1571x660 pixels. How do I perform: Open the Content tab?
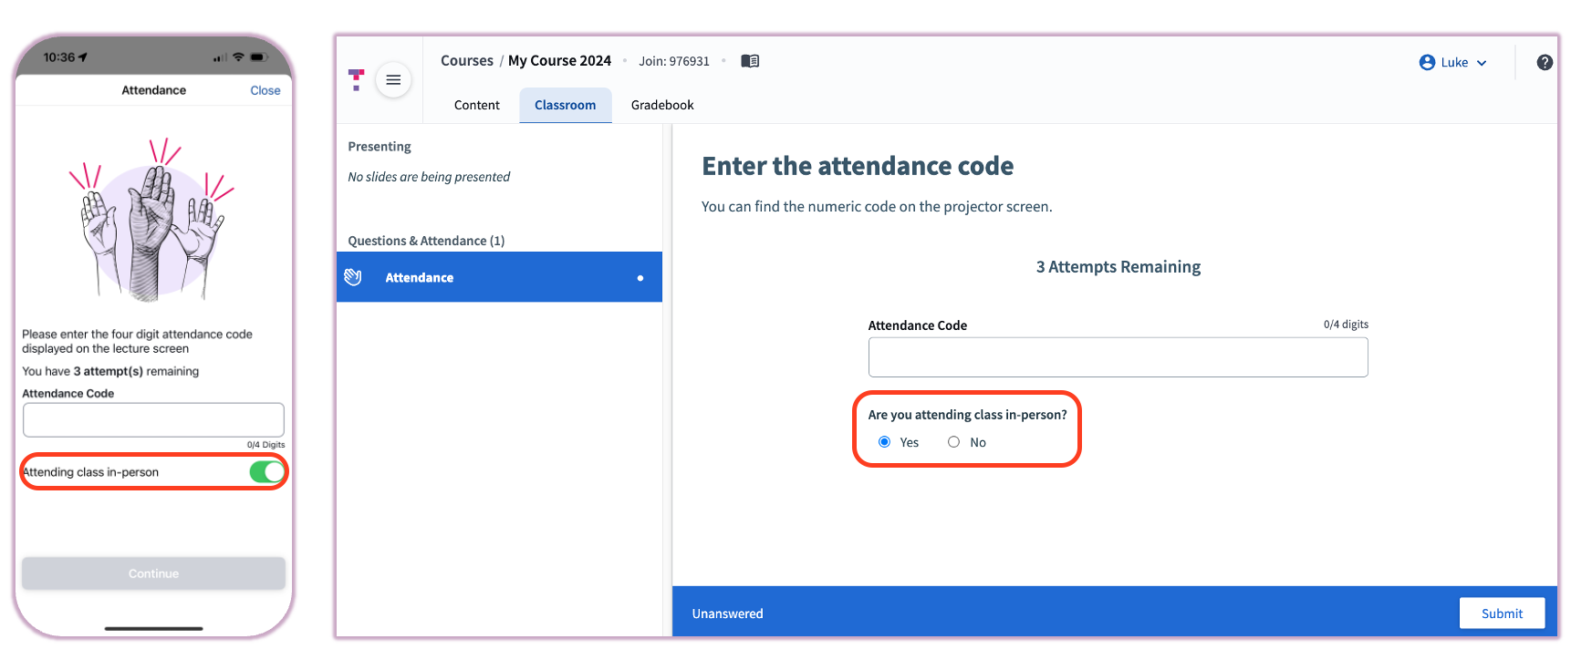[x=476, y=105]
